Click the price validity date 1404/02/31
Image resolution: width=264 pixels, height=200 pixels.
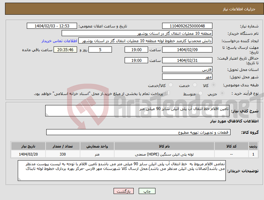[x=187, y=60]
